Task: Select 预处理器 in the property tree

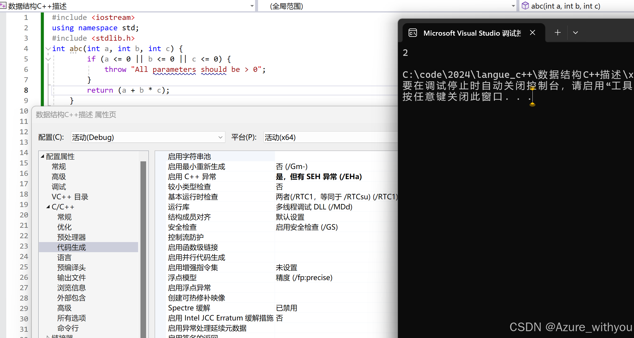Action: coord(72,237)
